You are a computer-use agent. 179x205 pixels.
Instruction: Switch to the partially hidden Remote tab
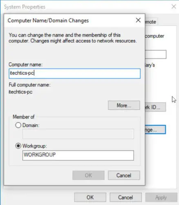click(x=151, y=22)
